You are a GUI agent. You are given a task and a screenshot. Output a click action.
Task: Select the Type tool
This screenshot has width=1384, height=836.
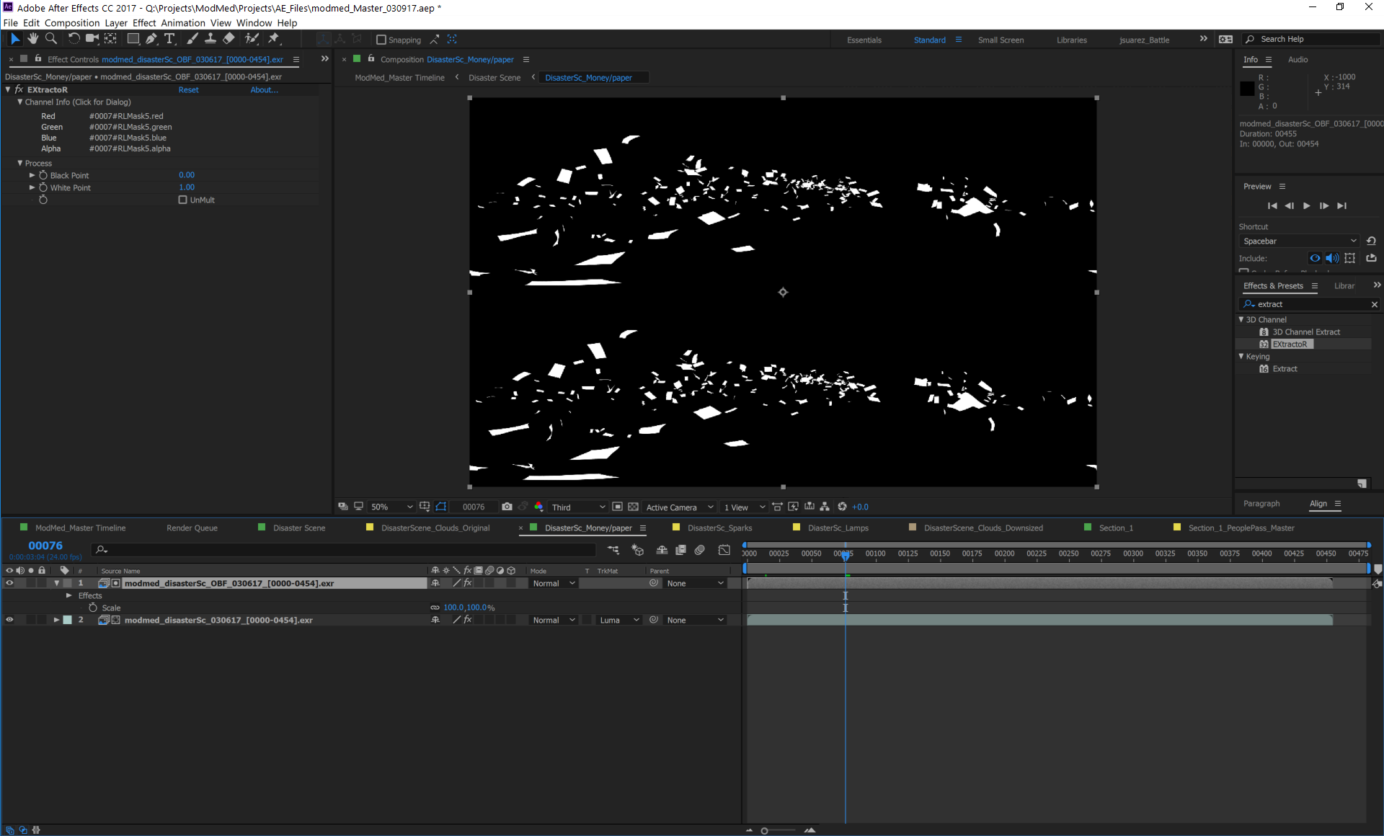tap(169, 39)
